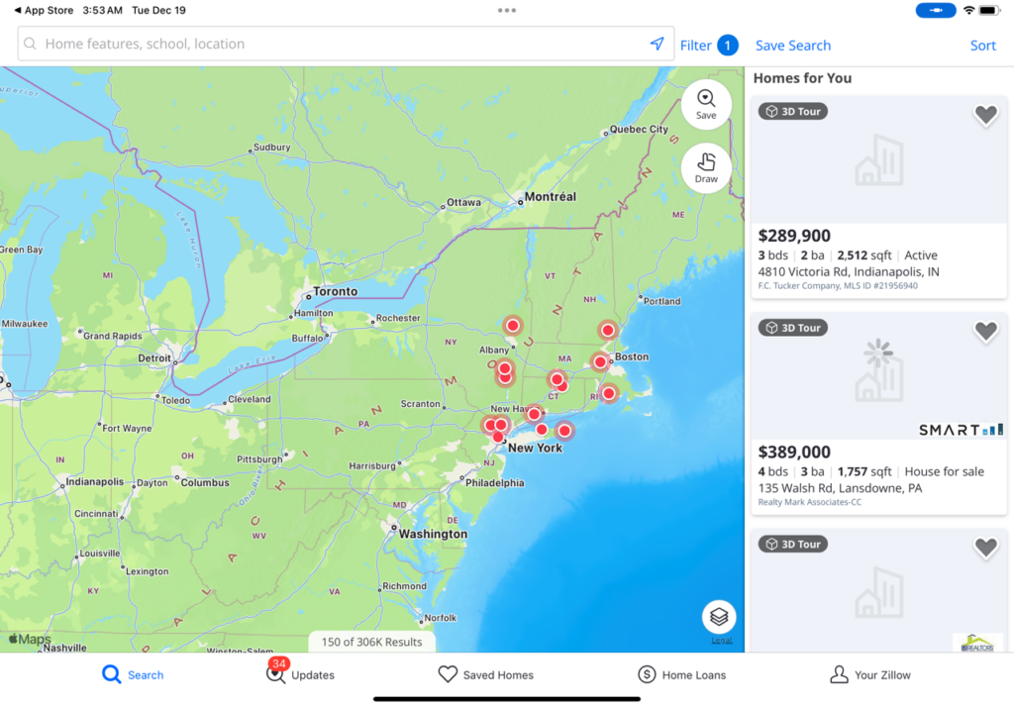Open the 3D Tour badge above the Realtors logo listing
Image resolution: width=1014 pixels, height=708 pixels.
(793, 545)
